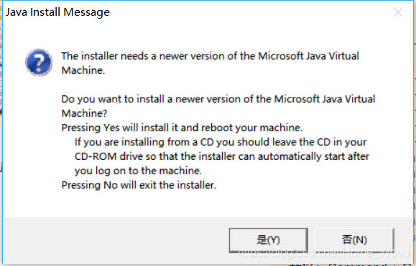
Task: Click the 'If you are installing from a CD' line
Action: point(221,142)
